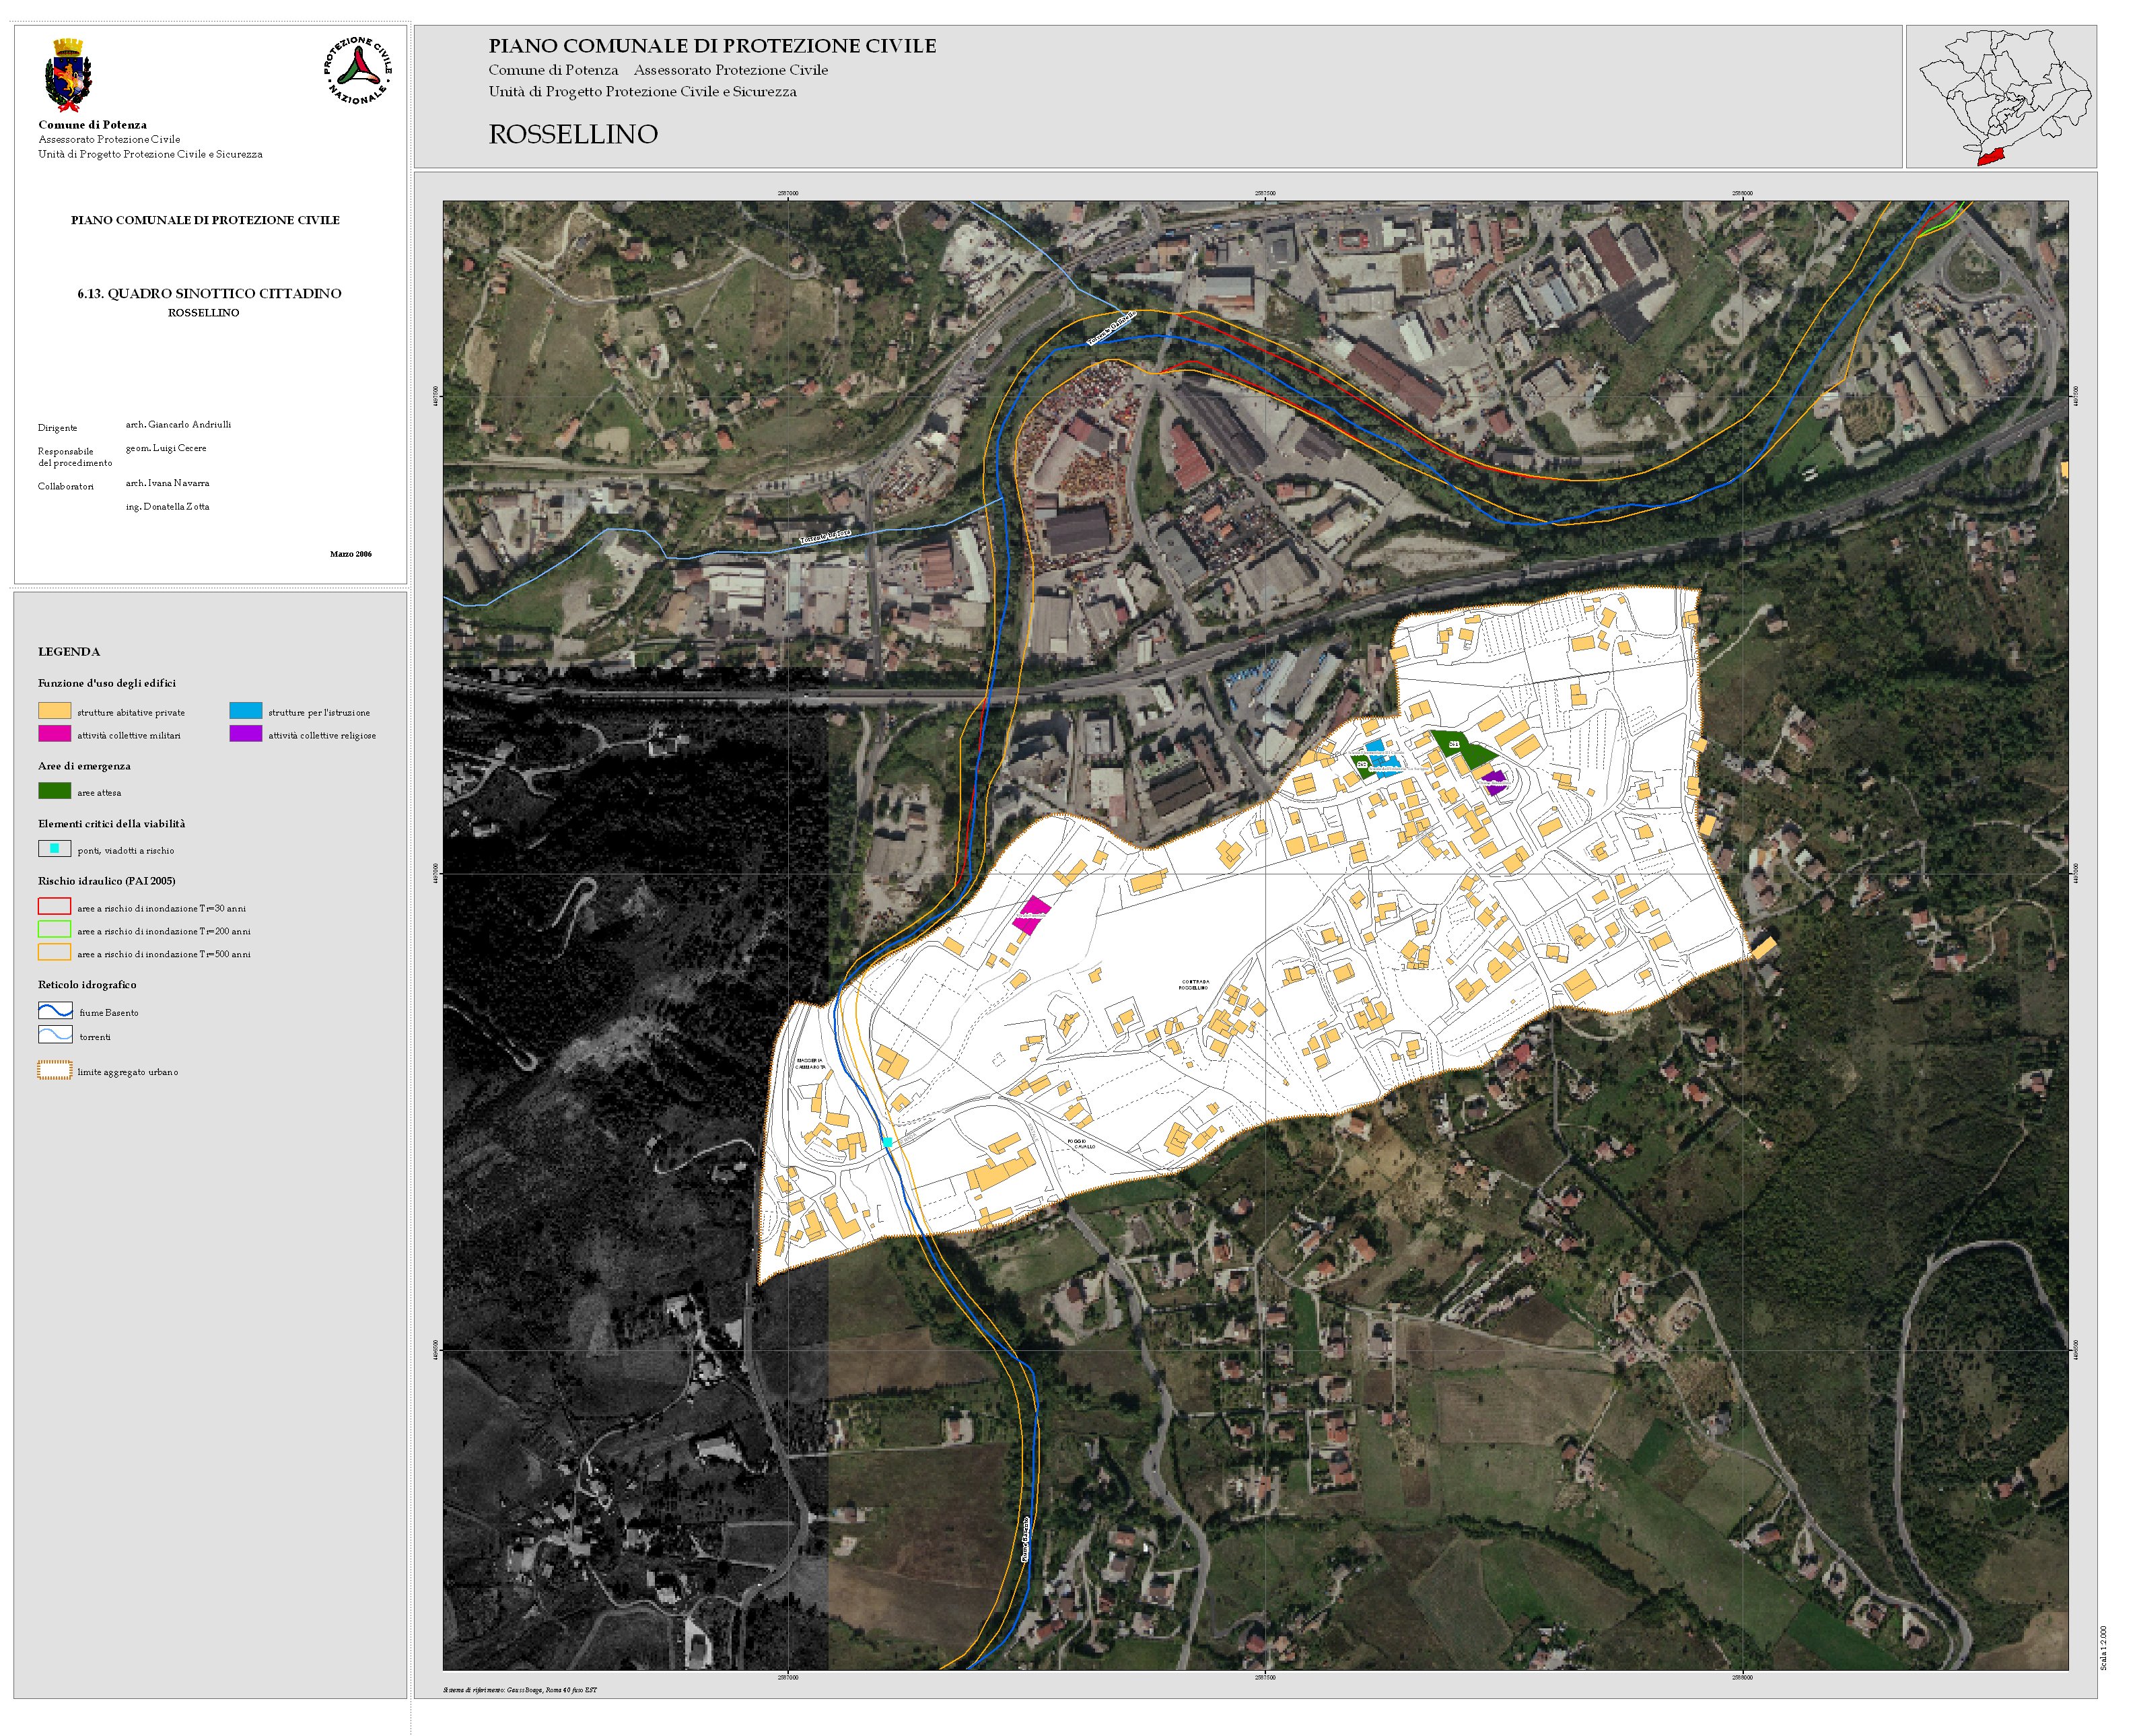Click the blue strutture per l'istruzione swatch
This screenshot has height=1736, width=2137.
[x=246, y=711]
